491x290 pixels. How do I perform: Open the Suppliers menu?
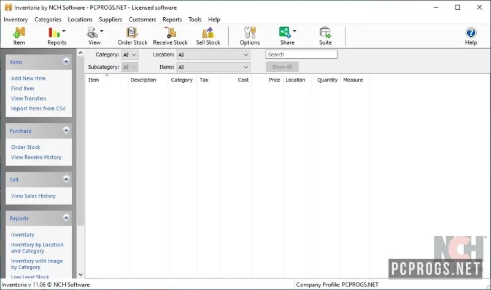pyautogui.click(x=110, y=20)
